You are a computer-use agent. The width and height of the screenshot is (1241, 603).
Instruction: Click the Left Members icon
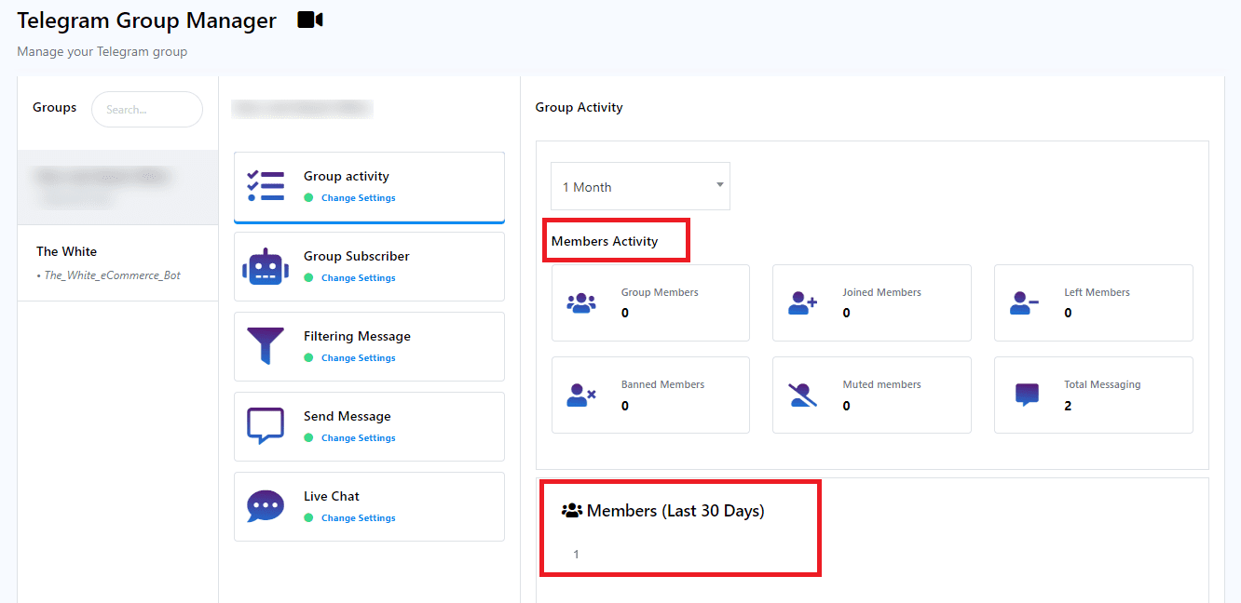tap(1024, 302)
